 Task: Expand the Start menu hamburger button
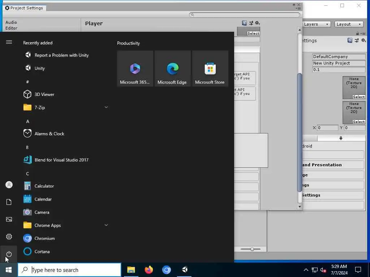[x=9, y=42]
